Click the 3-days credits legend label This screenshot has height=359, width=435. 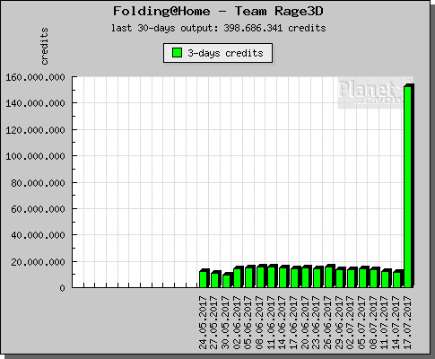point(225,53)
